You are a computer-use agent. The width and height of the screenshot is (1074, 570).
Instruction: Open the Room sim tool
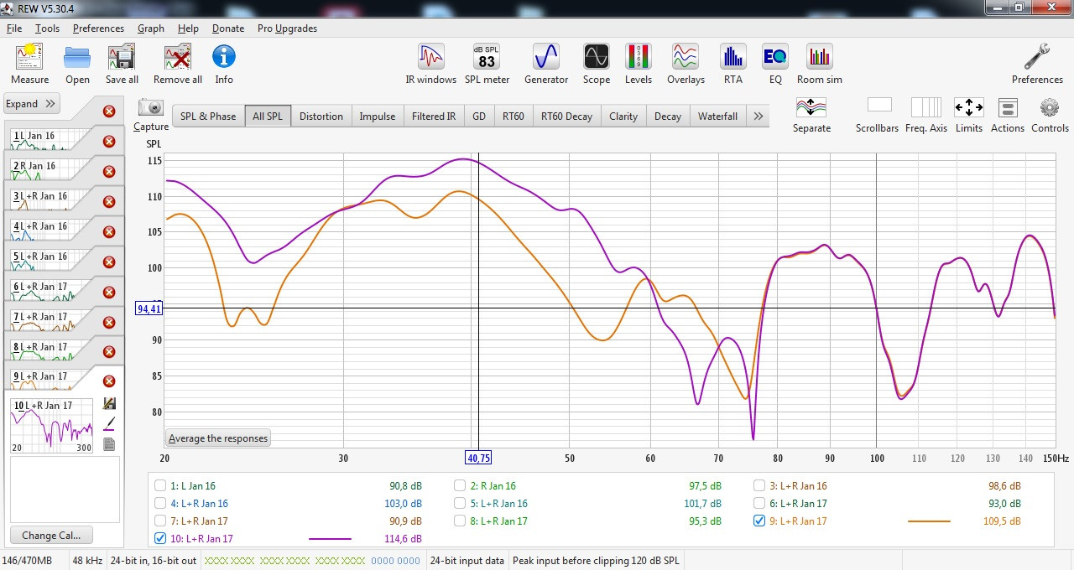point(819,65)
